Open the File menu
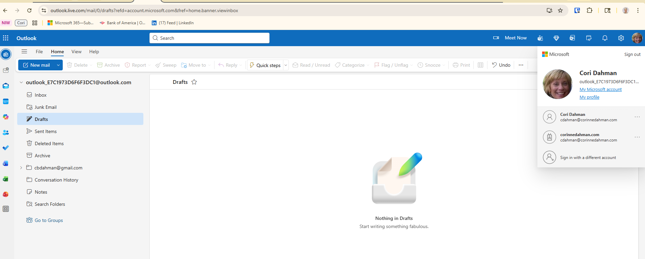 point(39,52)
